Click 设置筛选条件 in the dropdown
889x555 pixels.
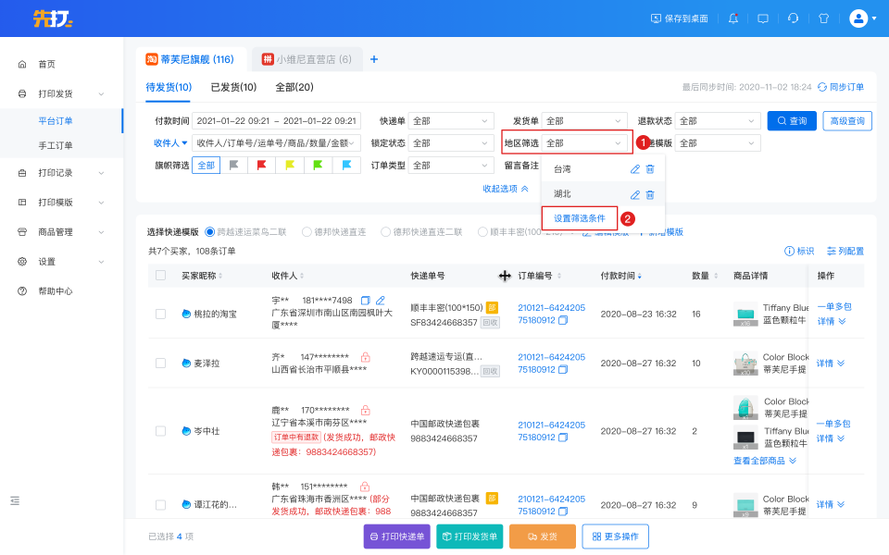pyautogui.click(x=579, y=219)
